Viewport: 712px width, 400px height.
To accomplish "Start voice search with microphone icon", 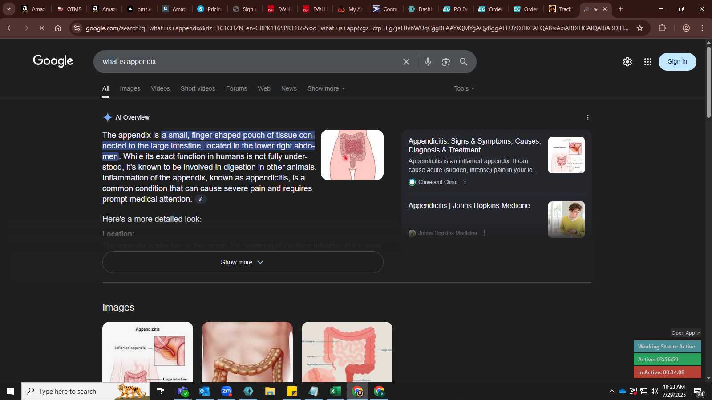I will click(x=428, y=62).
